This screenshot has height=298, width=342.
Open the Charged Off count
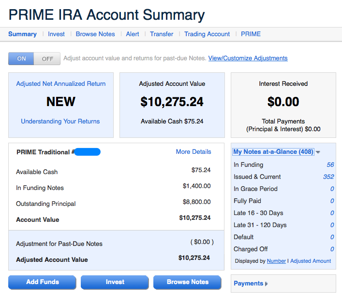(332, 249)
